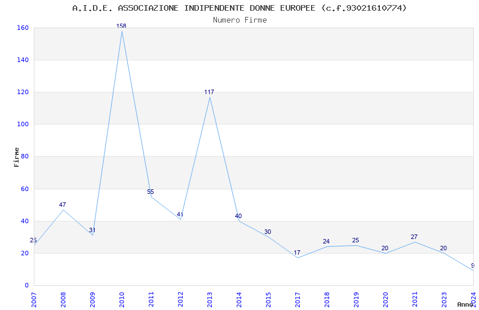Click the data label 17 for 2017
This screenshot has height=310, width=479.
tap(297, 253)
